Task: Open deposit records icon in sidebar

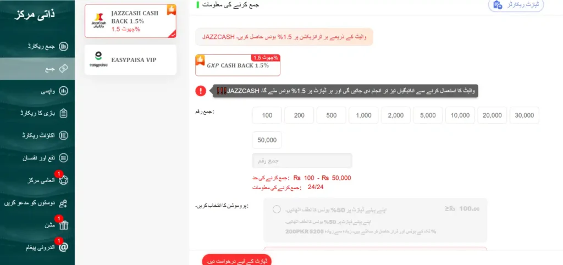Action: pyautogui.click(x=63, y=46)
